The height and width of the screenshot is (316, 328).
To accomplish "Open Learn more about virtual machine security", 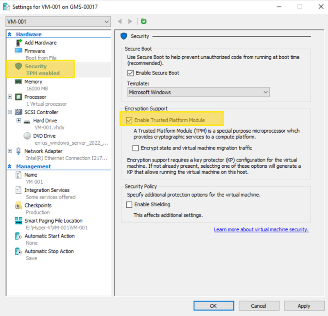I will pyautogui.click(x=261, y=230).
